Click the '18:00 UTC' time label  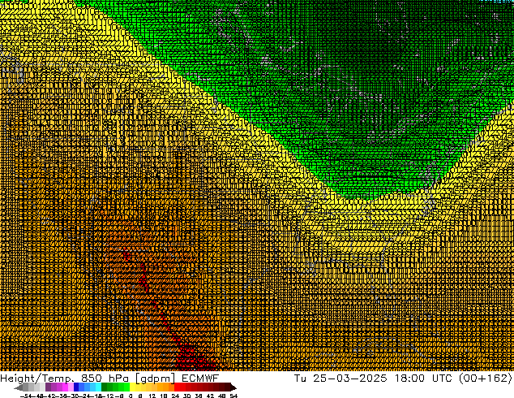point(423,379)
